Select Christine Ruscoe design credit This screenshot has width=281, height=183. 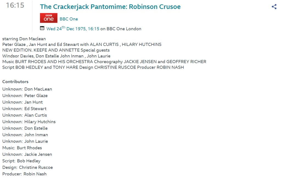click(x=36, y=167)
